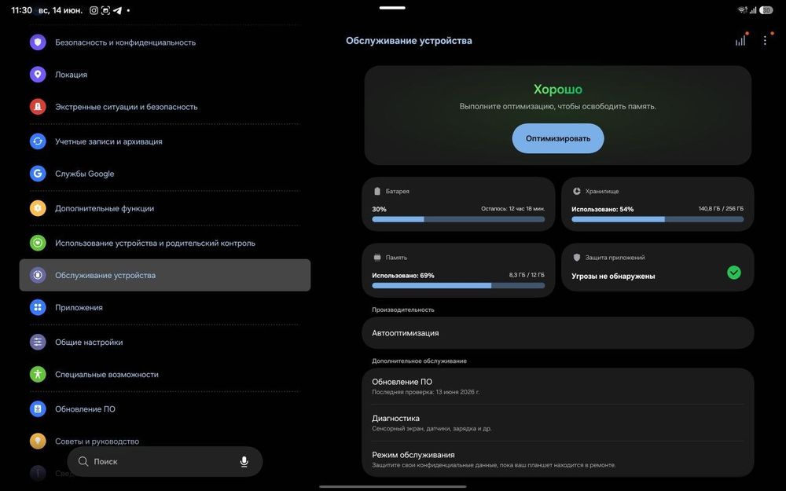Tap Осталось: 12 час 18 мин. text

point(512,208)
